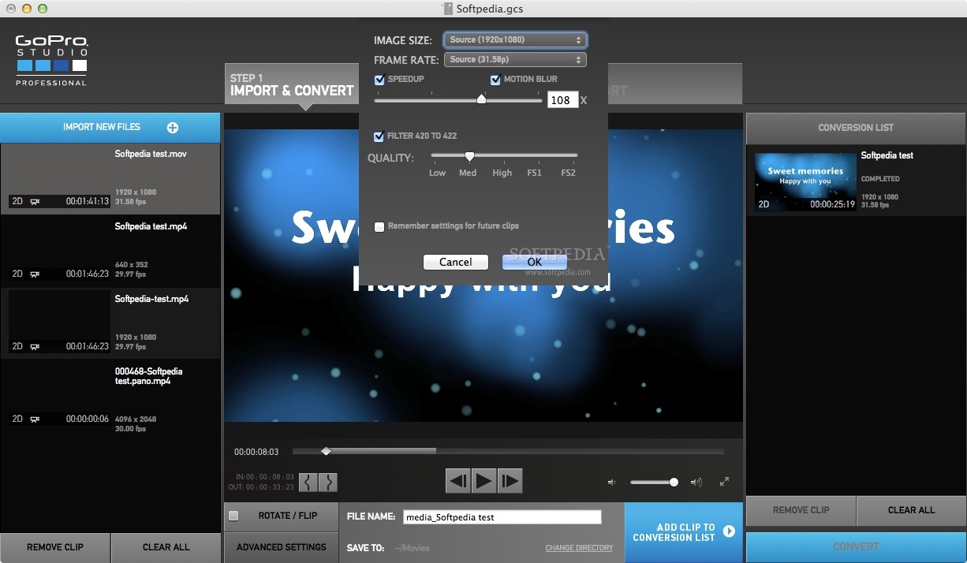Click the step-back frame icon in playback controls
The width and height of the screenshot is (967, 563).
coord(458,480)
